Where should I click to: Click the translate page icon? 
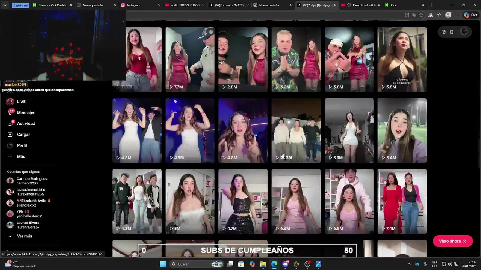[x=414, y=15]
